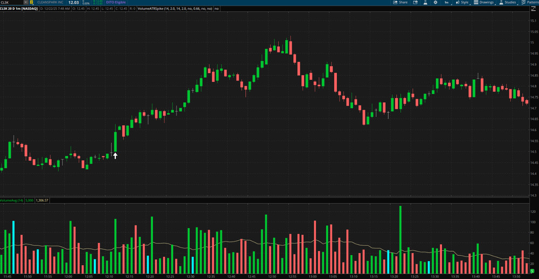539x279 pixels.
Task: Click the 12:50 label on the time axis
Action: coord(272,276)
